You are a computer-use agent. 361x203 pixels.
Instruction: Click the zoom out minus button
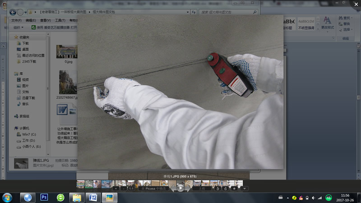point(123,188)
